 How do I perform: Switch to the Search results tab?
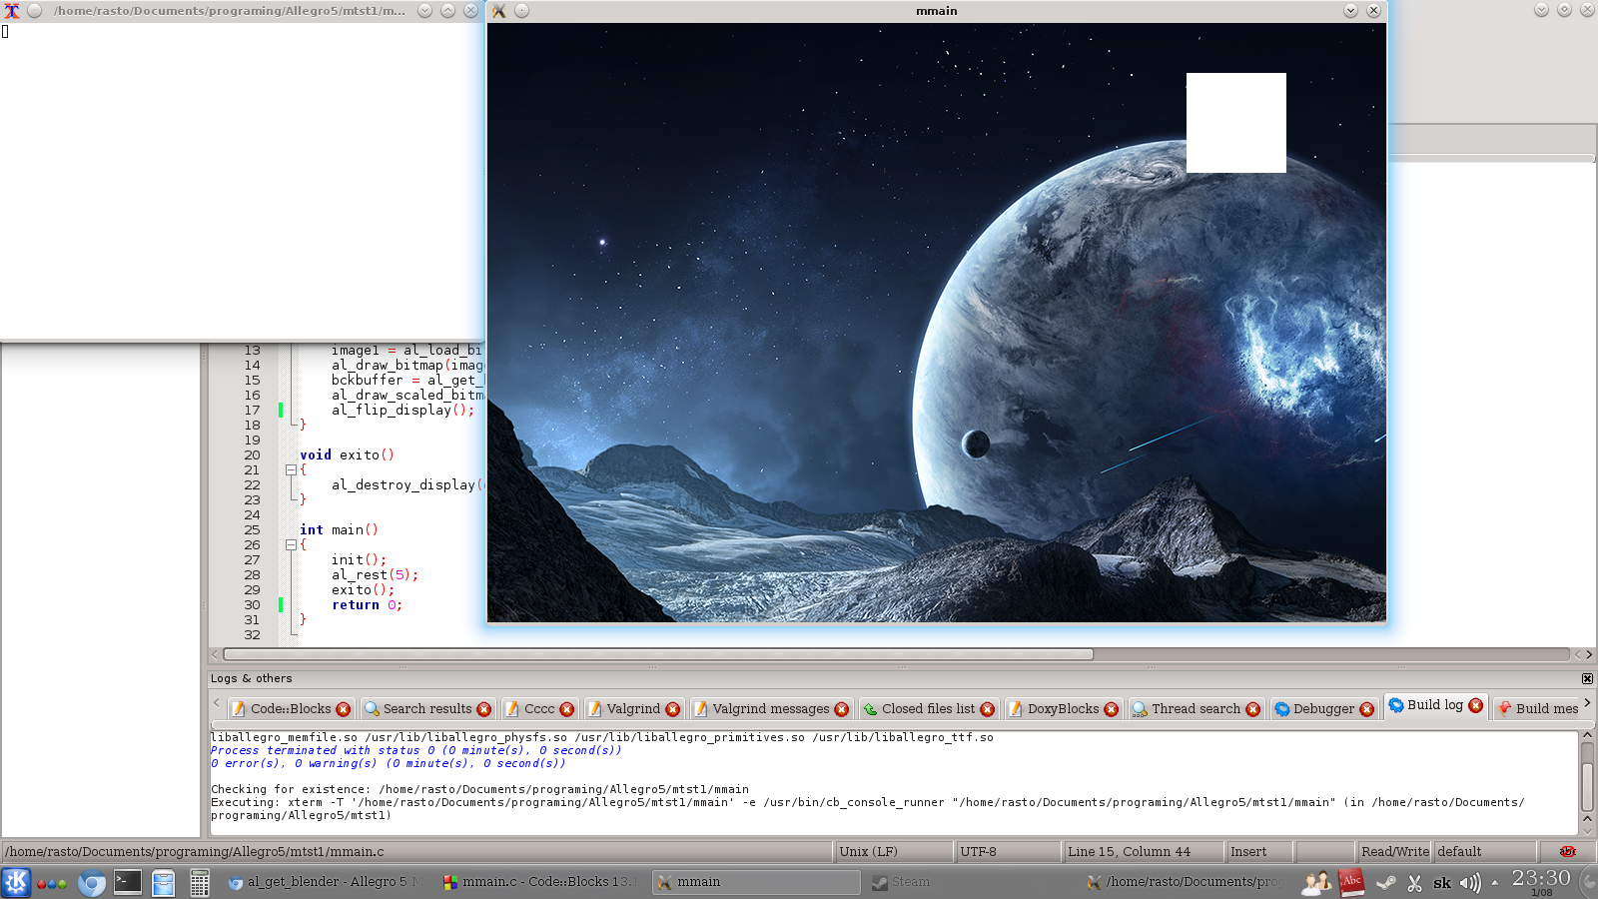426,709
